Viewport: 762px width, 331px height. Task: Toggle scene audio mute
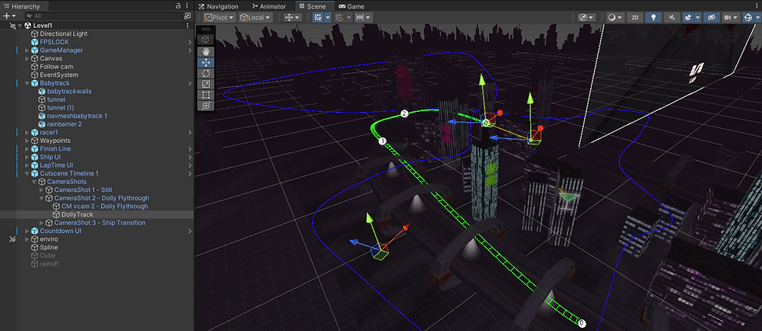(672, 17)
